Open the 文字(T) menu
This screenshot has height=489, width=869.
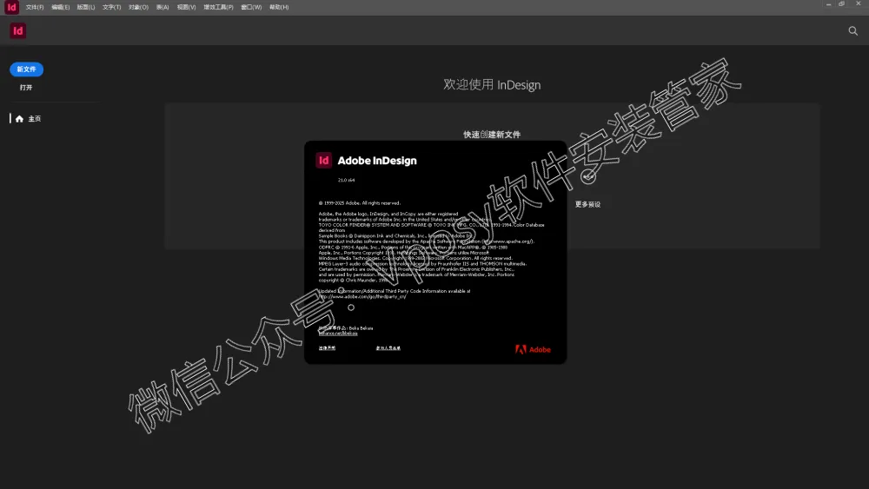click(x=111, y=7)
